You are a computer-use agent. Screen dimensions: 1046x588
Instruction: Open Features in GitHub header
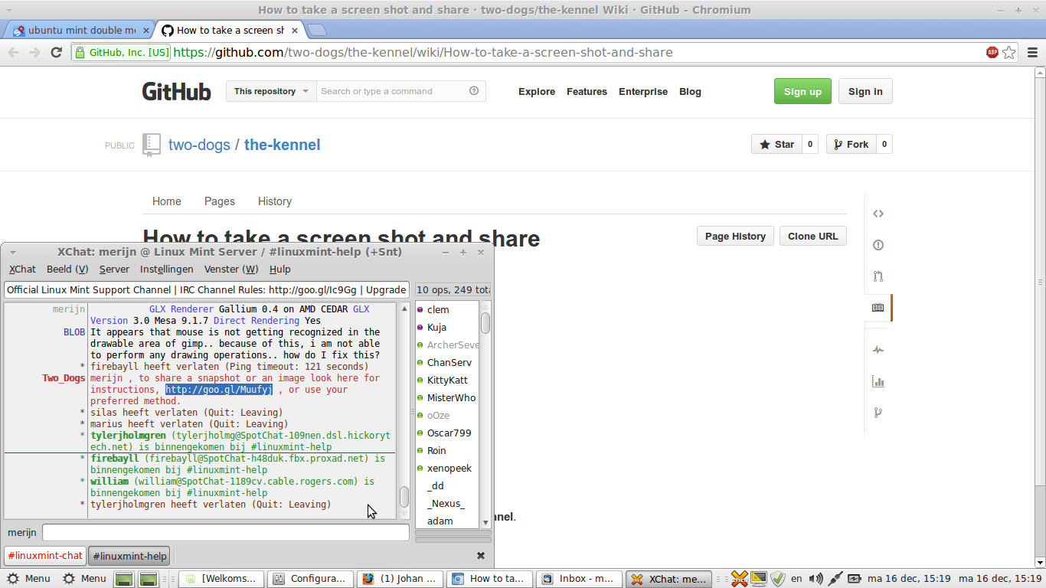pos(587,91)
